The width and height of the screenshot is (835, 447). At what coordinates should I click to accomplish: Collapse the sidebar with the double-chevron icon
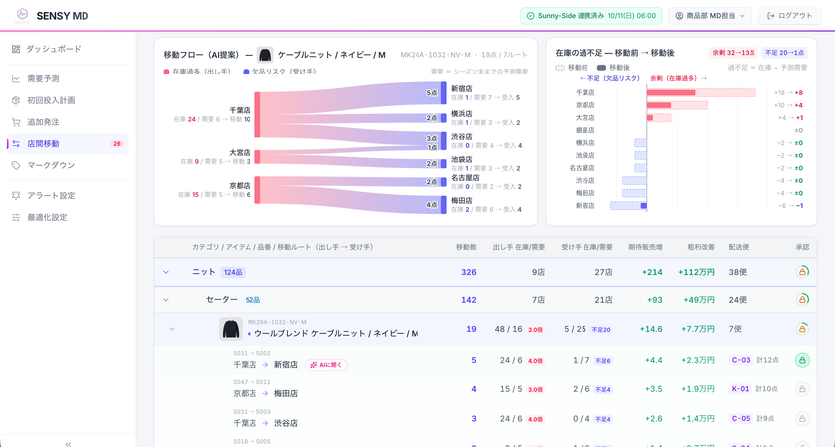click(68, 443)
